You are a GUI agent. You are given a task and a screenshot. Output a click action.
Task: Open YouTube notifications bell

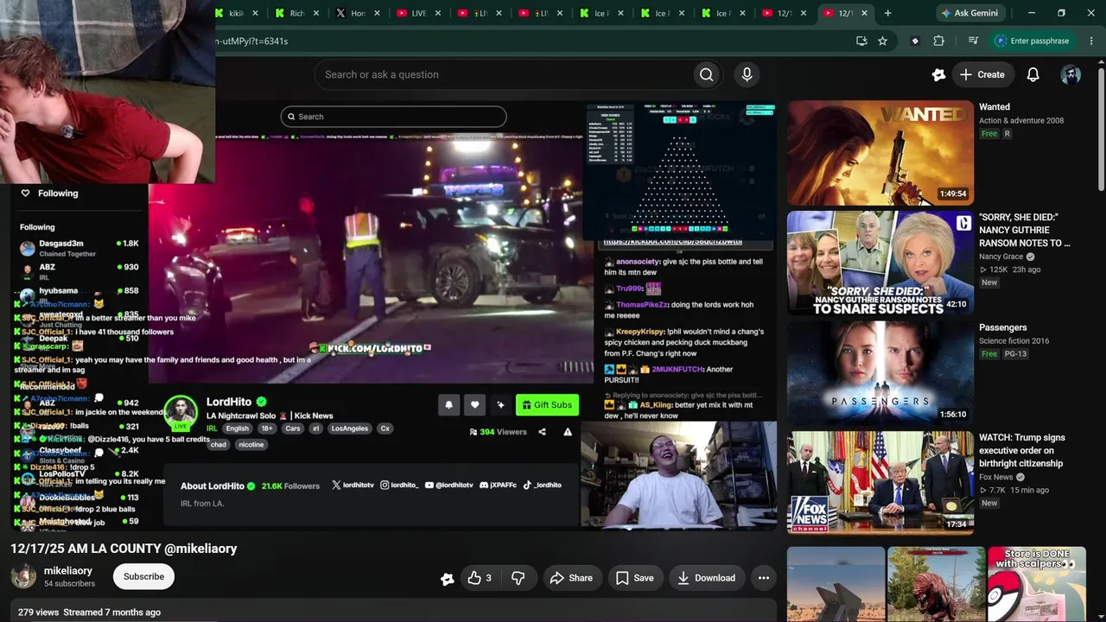1033,74
